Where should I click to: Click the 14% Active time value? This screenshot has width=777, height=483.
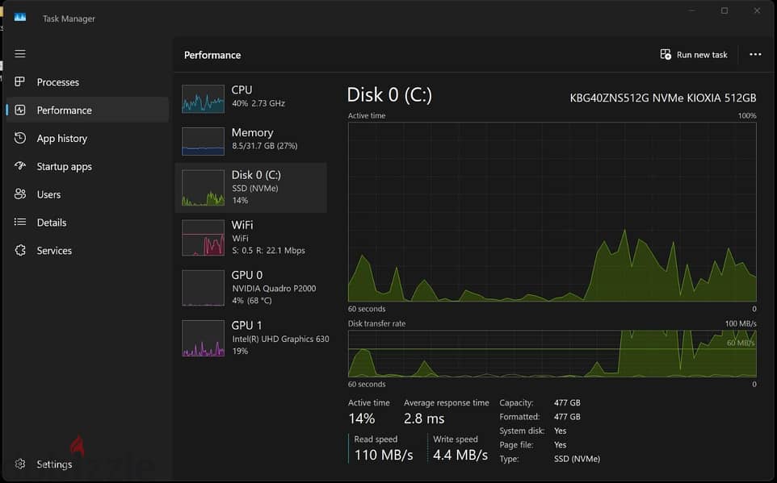tap(362, 418)
